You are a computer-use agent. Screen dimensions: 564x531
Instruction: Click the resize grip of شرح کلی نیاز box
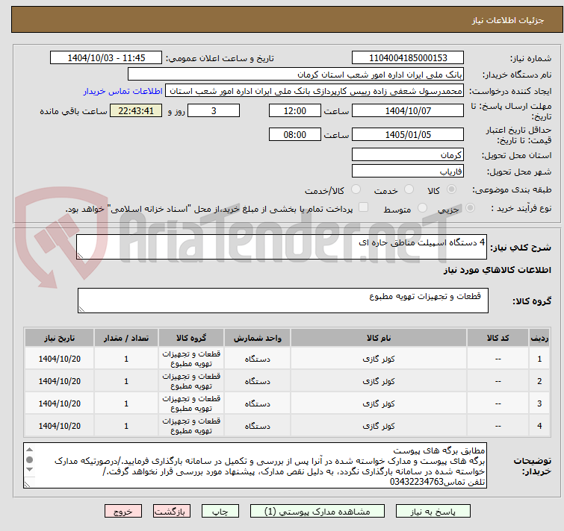coord(80,255)
